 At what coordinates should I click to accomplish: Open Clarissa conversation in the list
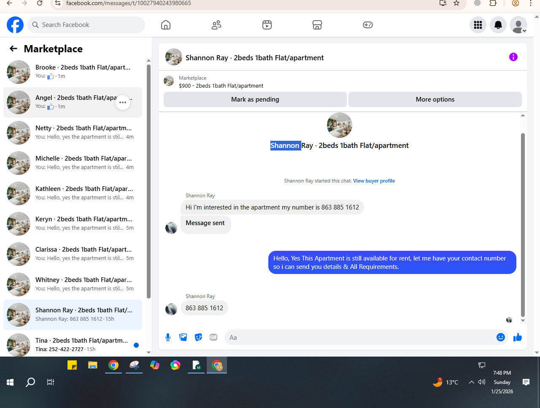tap(73, 254)
